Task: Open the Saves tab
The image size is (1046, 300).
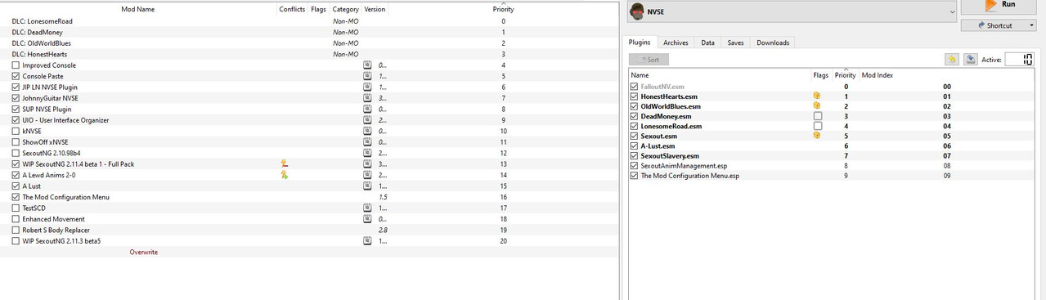Action: [x=736, y=43]
